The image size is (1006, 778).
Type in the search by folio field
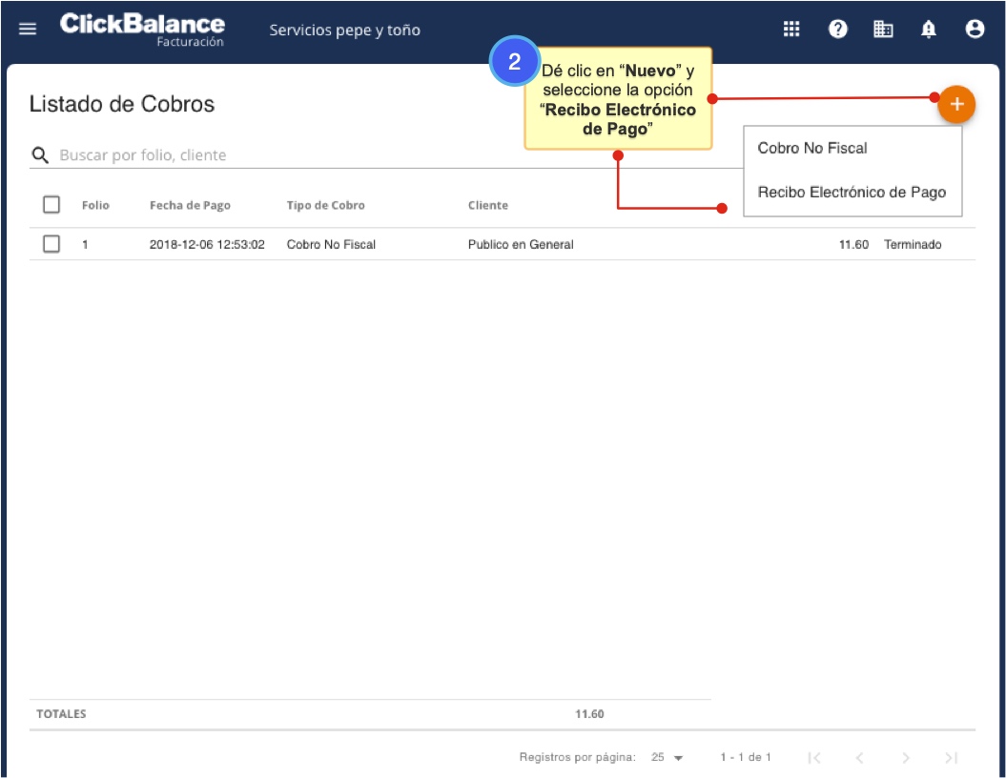click(x=286, y=154)
